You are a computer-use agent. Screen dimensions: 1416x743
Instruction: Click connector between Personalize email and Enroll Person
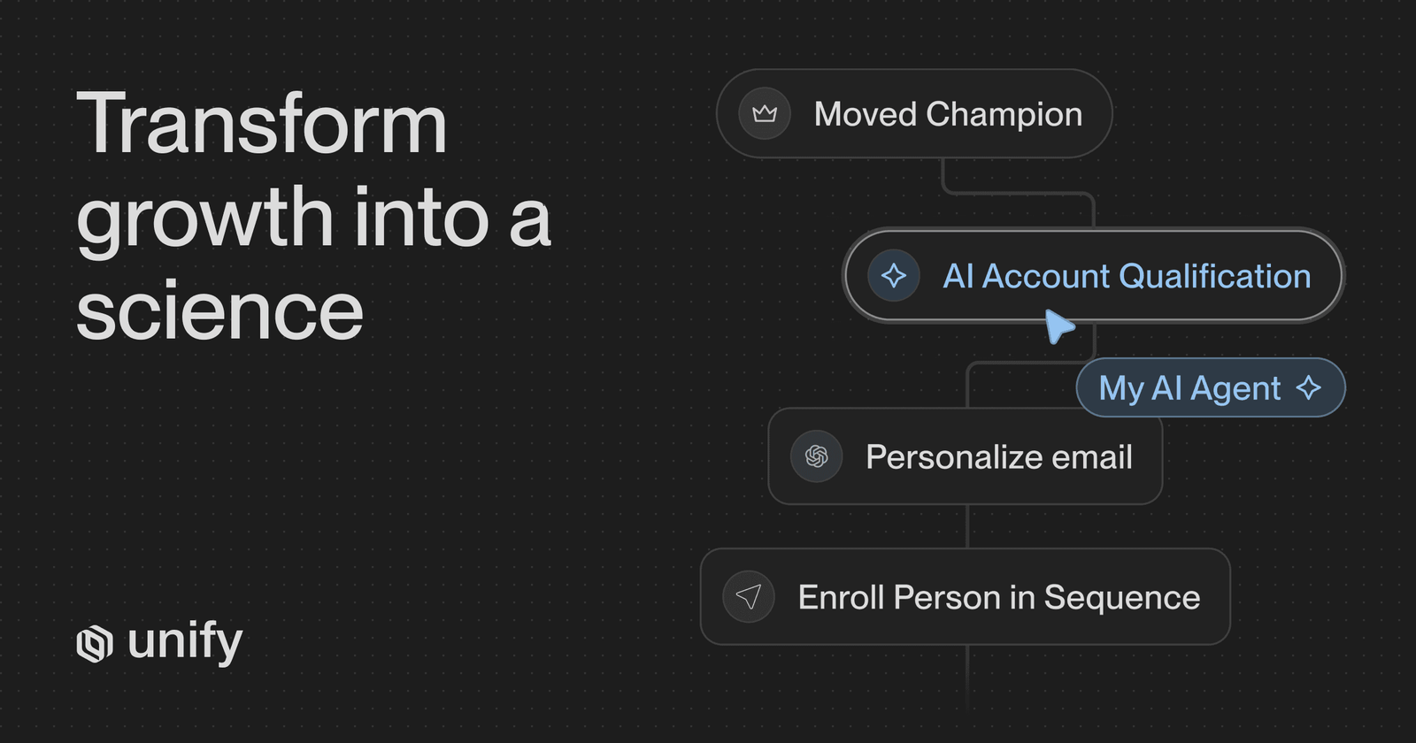[x=967, y=526]
